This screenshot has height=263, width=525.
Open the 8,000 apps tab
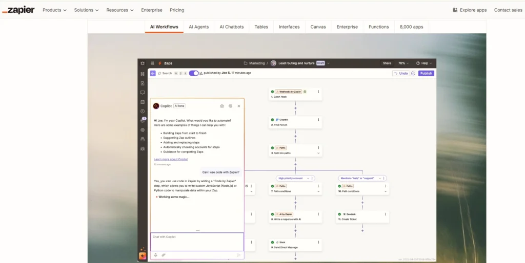[412, 27]
